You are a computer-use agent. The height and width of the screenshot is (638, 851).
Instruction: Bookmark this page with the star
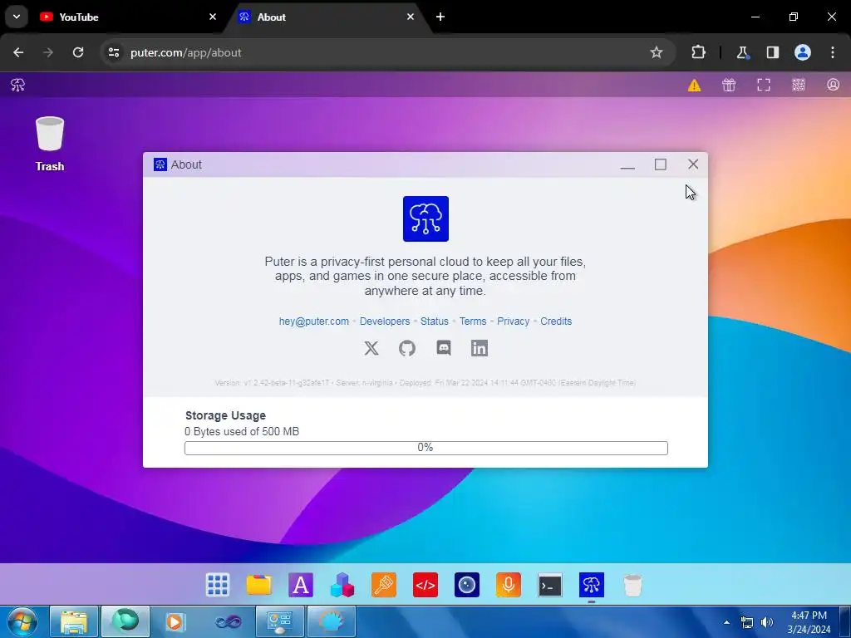657,52
